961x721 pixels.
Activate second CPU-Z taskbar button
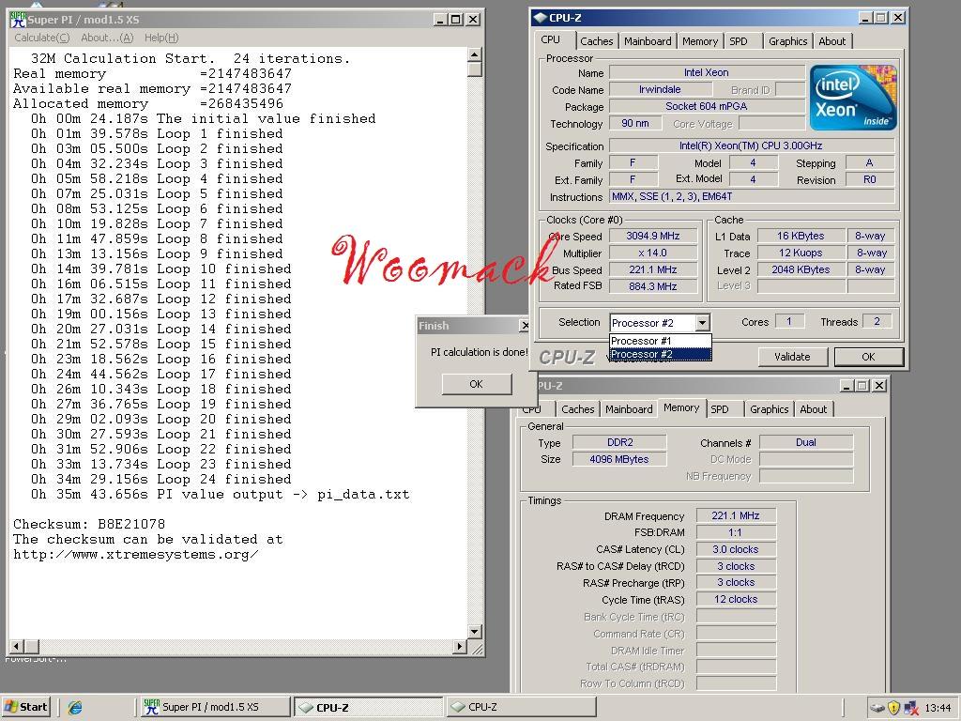coord(521,707)
